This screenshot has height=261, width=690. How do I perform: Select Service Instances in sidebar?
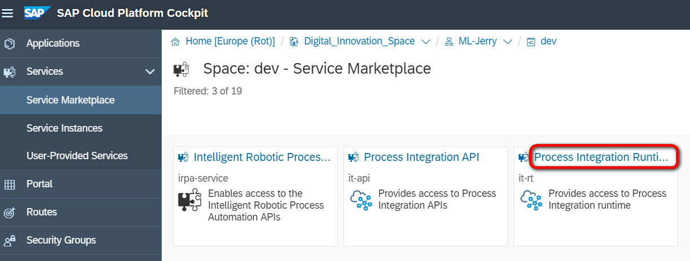pyautogui.click(x=64, y=128)
